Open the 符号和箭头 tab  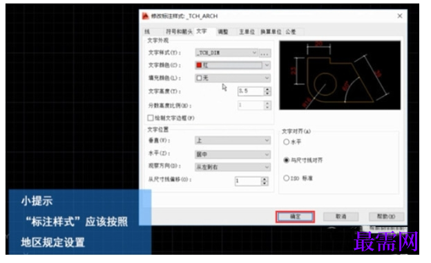[179, 32]
